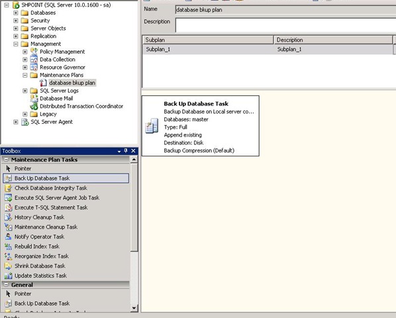Image resolution: width=396 pixels, height=318 pixels.
Task: Collapse the Management tree node
Action: (16, 44)
